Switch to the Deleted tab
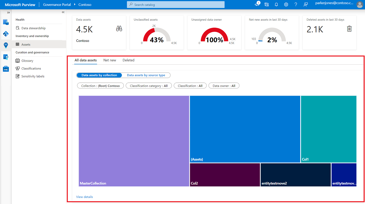 tap(128, 60)
